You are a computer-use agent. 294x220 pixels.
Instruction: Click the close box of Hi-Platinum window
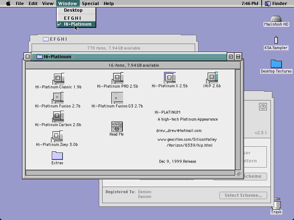pos(28,56)
